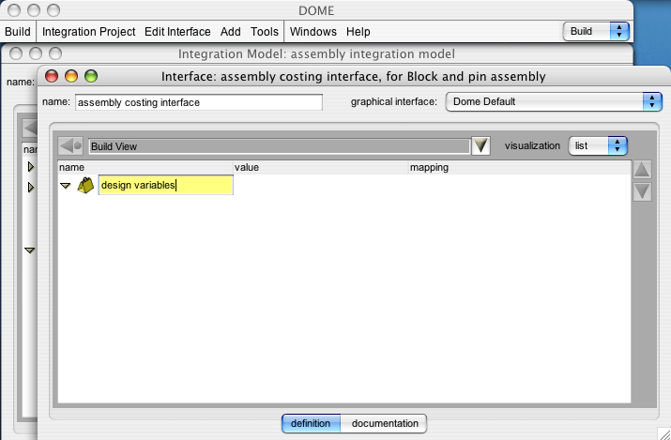This screenshot has height=440, width=671.
Task: Open the Build menu
Action: click(18, 32)
